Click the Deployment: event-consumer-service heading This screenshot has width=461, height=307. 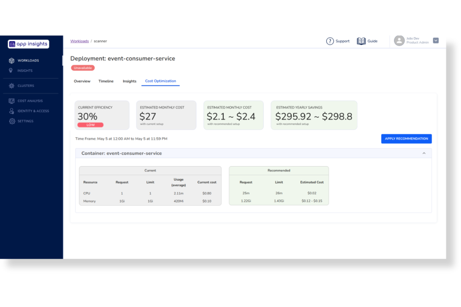point(123,59)
